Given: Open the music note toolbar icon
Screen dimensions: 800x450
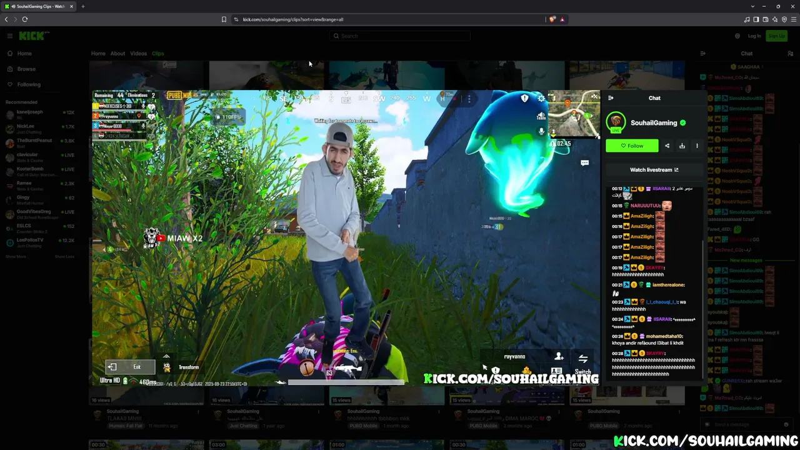Looking at the screenshot, I should pos(746,19).
